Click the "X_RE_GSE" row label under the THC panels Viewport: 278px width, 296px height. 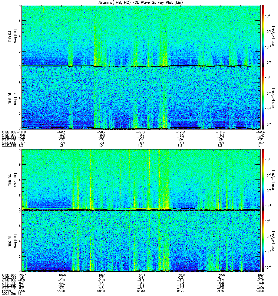tap(9, 275)
